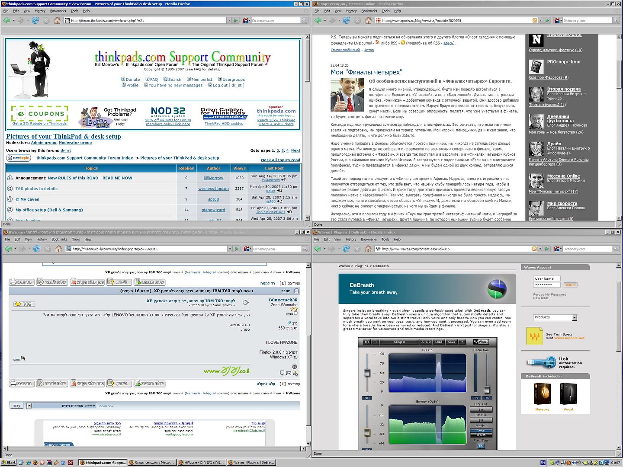
Task: Click the undo arrow in the DeBreath plug-in
Action: click(366, 342)
